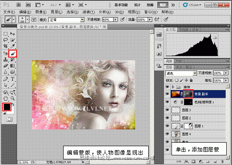Open the layer blend mode 滤色 dropdown

(x=181, y=73)
